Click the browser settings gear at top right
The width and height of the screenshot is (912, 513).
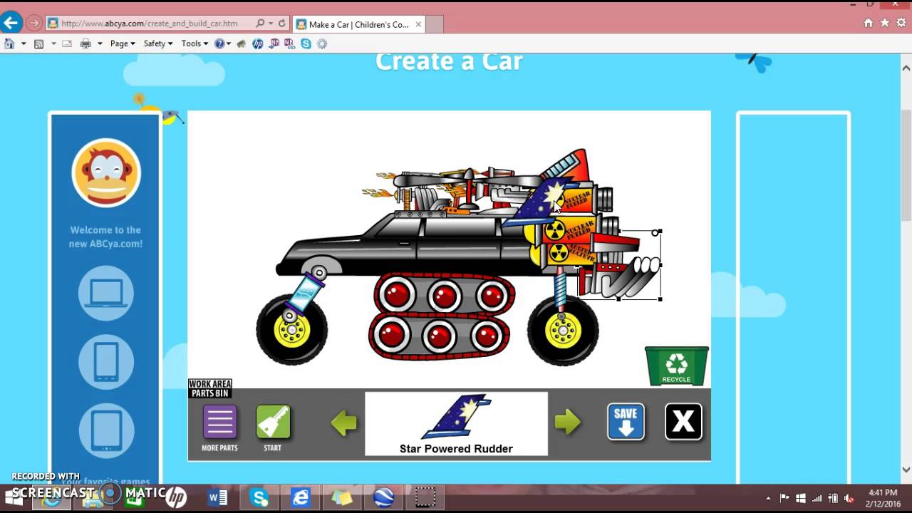click(901, 23)
